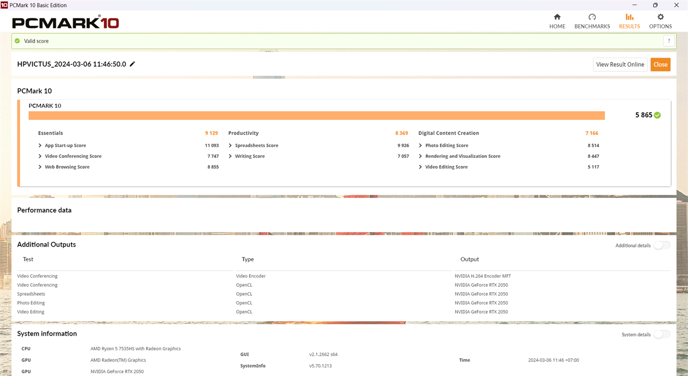This screenshot has width=688, height=376.
Task: Click Essentials score 9 129
Action: coord(211,133)
